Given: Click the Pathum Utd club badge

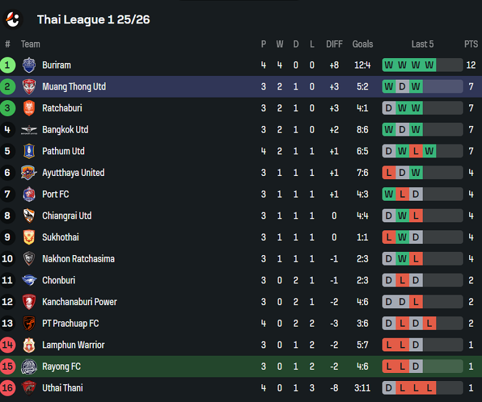Looking at the screenshot, I should pos(29,151).
